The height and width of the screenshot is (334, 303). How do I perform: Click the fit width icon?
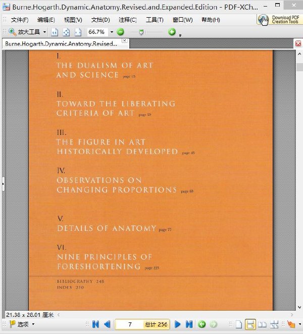point(78,32)
